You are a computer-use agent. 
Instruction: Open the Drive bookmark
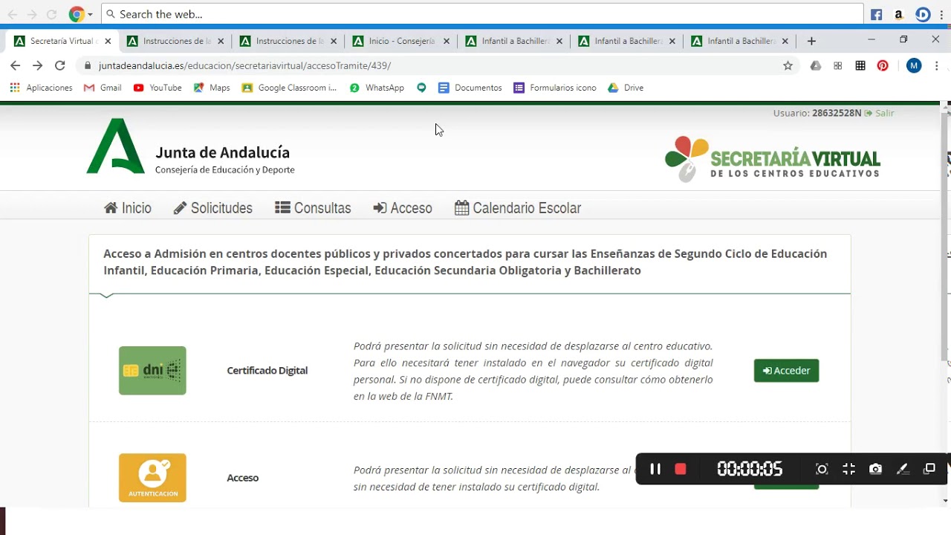tap(626, 88)
